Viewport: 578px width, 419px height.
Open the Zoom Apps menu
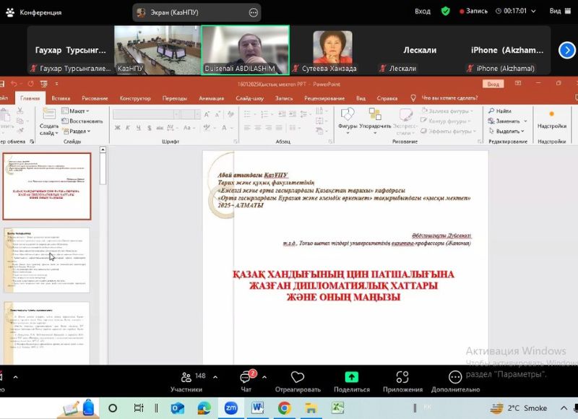402,381
